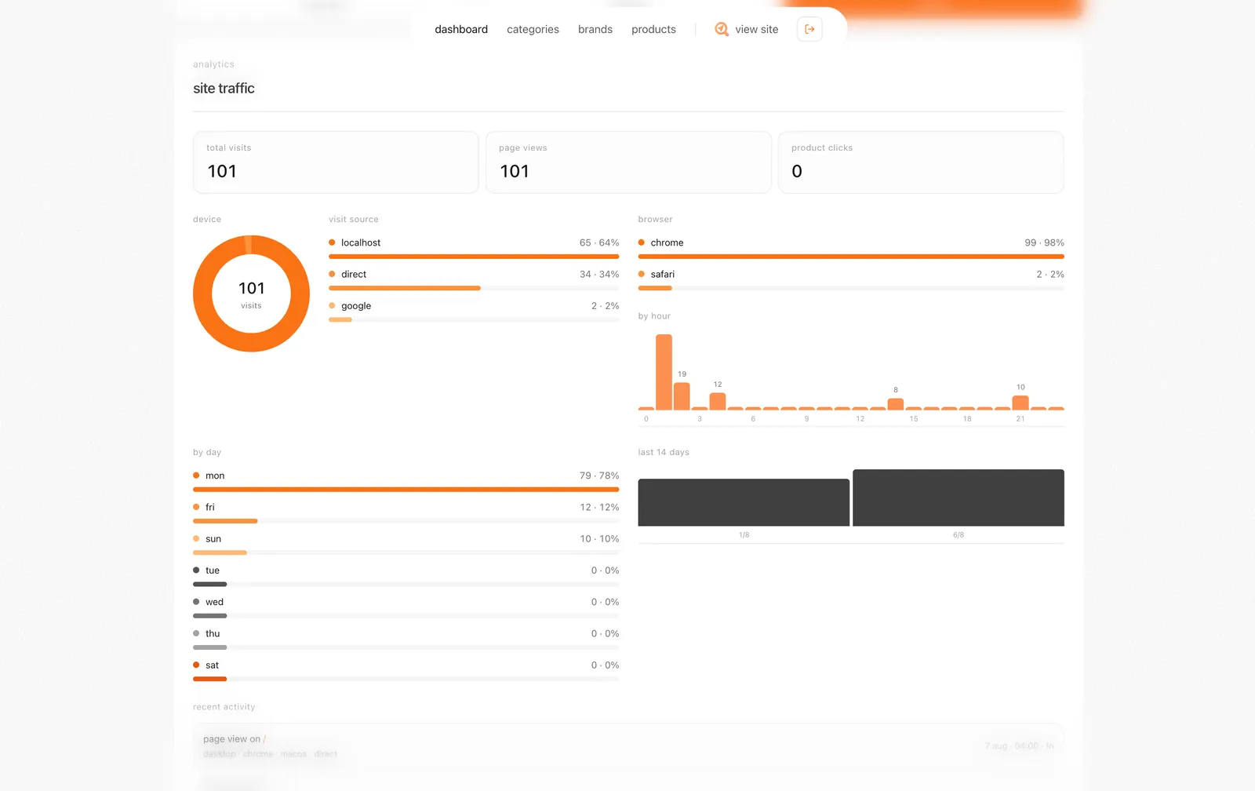This screenshot has height=791, width=1255.
Task: Click the safari browser label
Action: click(x=662, y=274)
